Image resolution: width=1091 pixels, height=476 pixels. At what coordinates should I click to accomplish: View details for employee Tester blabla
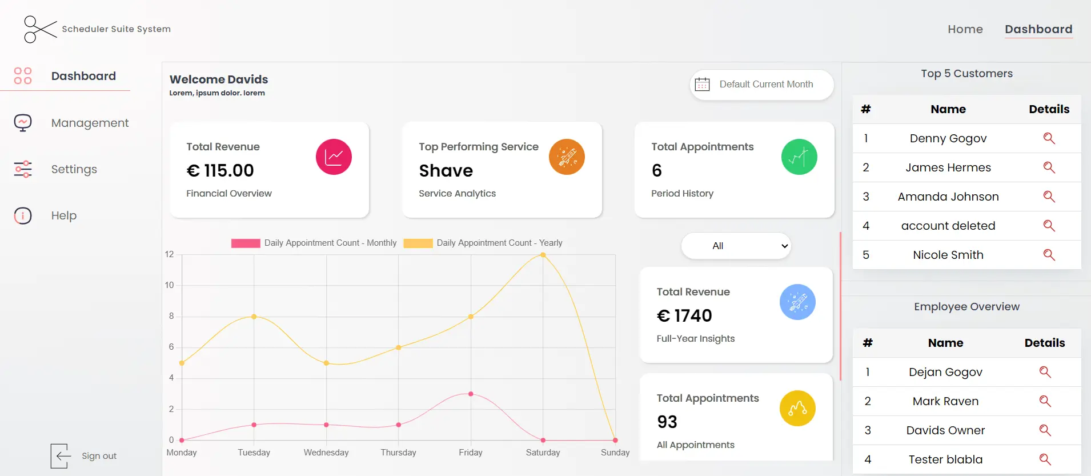pos(1045,459)
